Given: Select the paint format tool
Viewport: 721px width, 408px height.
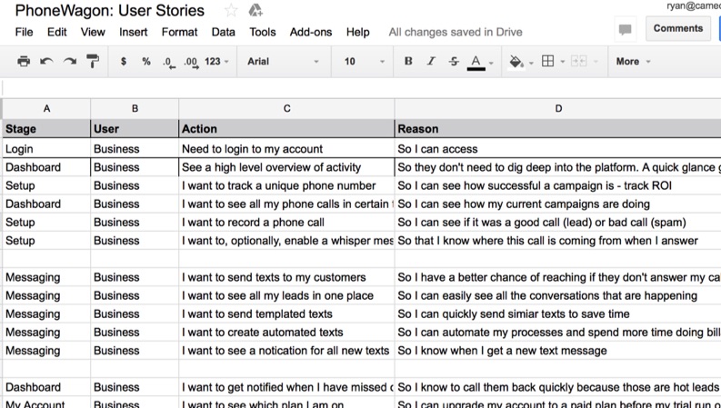Looking at the screenshot, I should pos(93,62).
